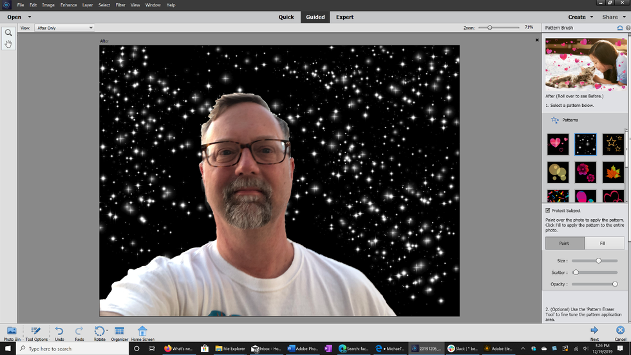Screen dimensions: 631x355
Task: Click the Redo icon
Action: [79, 332]
